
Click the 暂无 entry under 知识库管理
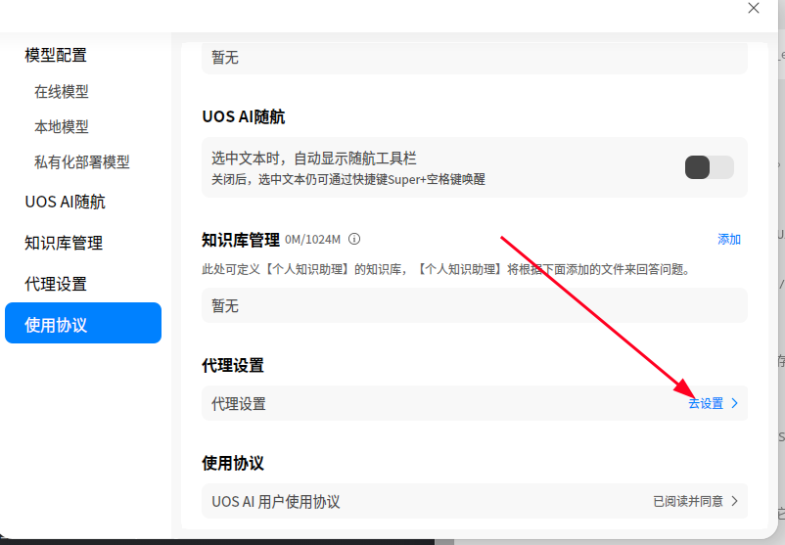[x=475, y=305]
